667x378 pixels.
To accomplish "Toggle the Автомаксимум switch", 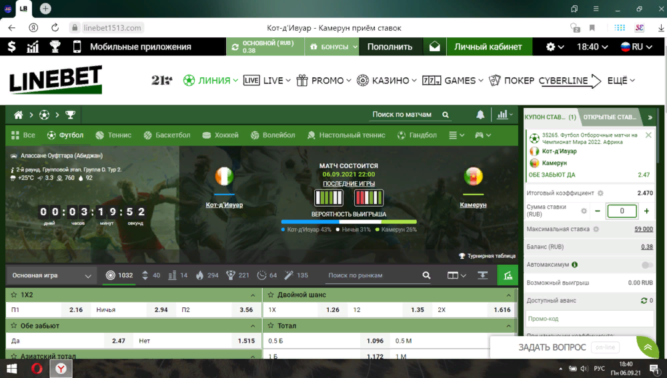I will click(647, 265).
